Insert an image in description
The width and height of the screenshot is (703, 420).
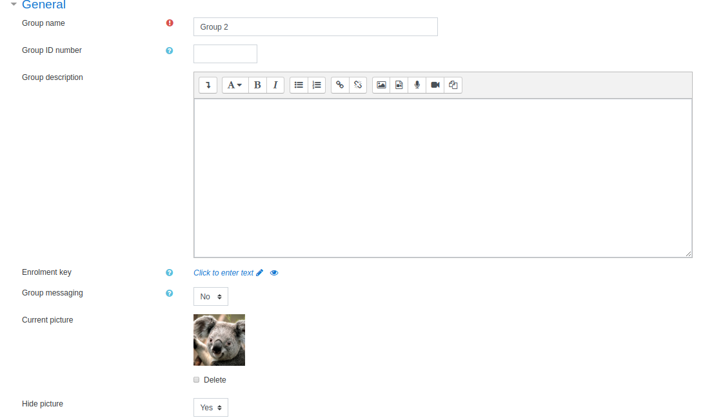tap(381, 85)
